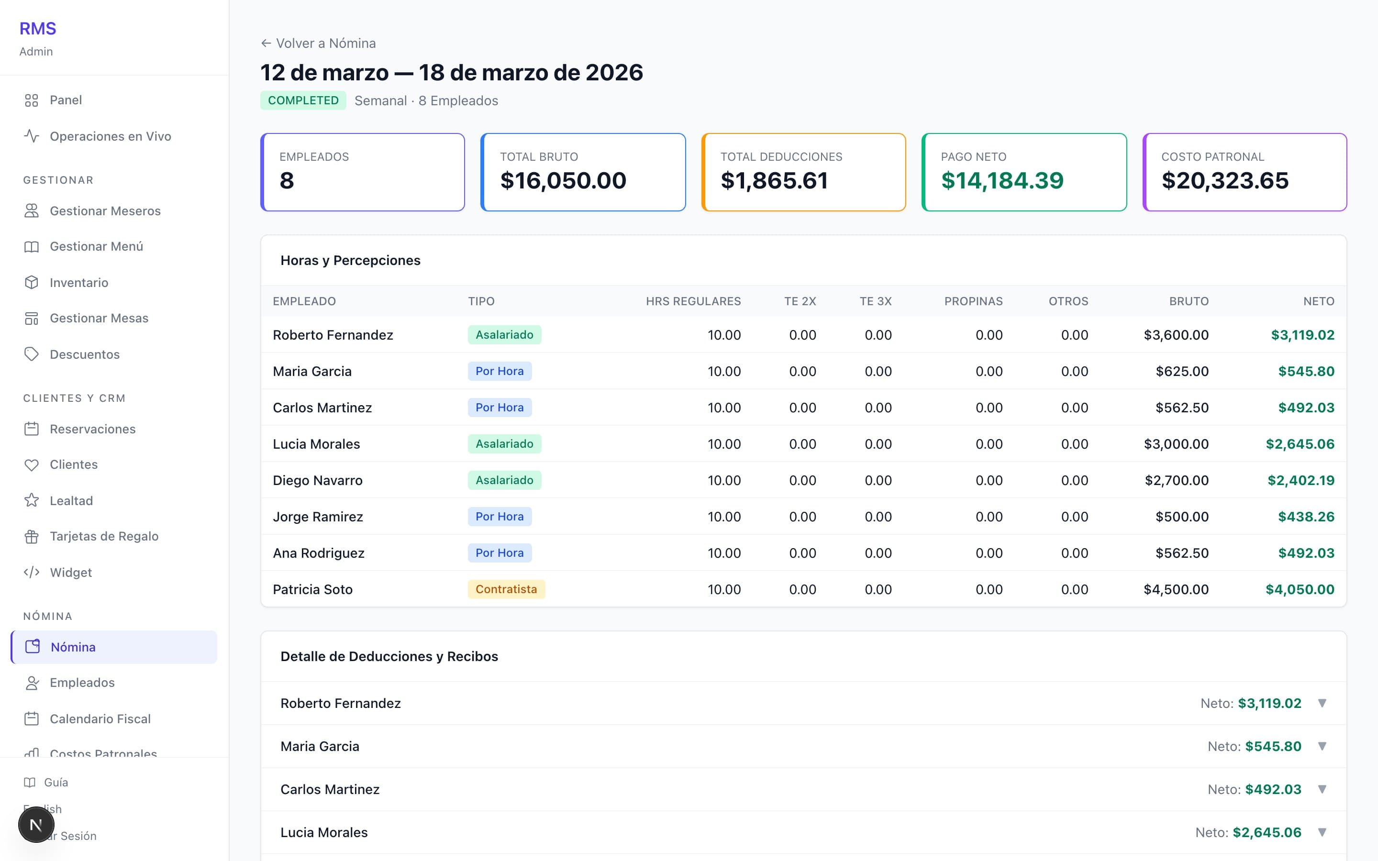Click the Panel grid icon
Image resolution: width=1378 pixels, height=861 pixels.
[31, 100]
